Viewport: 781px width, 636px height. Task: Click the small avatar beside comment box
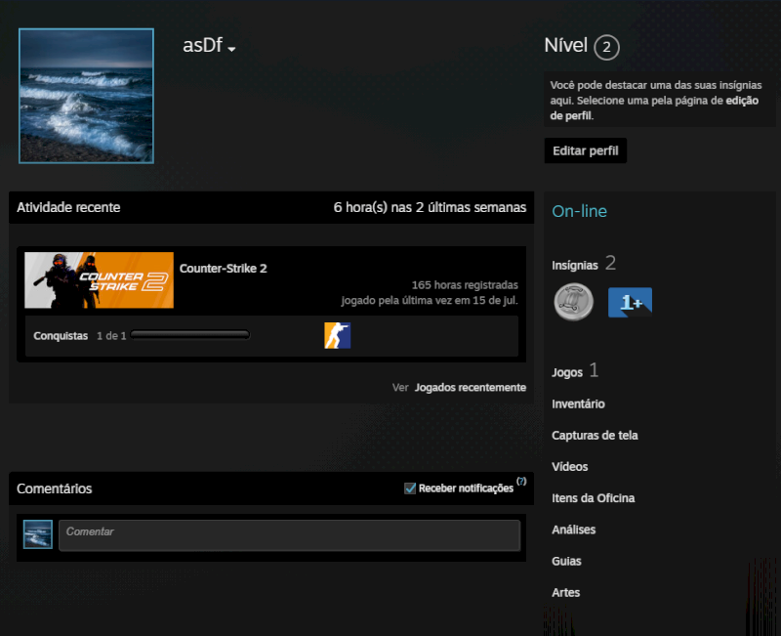coord(38,534)
